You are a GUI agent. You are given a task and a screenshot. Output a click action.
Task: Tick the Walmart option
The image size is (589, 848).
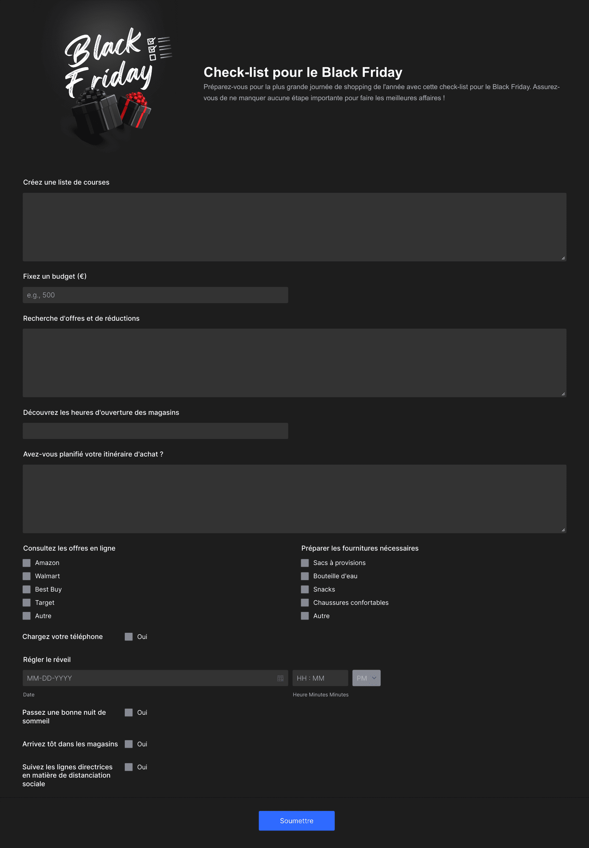[x=27, y=576]
